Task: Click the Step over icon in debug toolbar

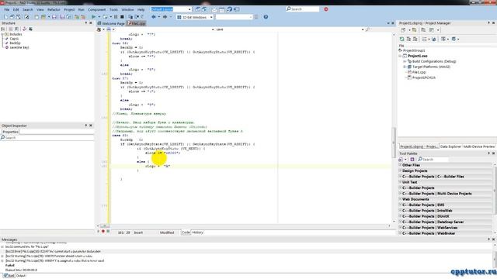Action: pos(137,17)
